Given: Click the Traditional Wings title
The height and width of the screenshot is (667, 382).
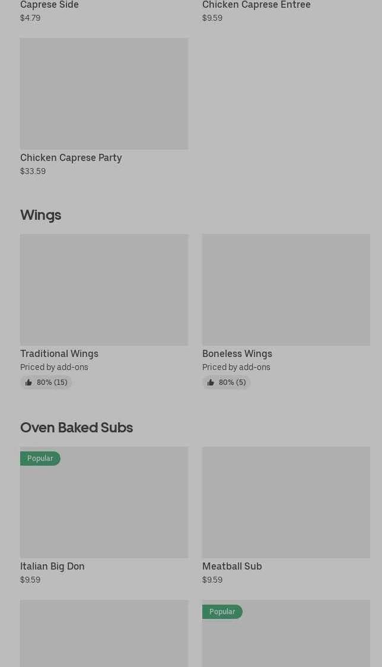Looking at the screenshot, I should (59, 353).
